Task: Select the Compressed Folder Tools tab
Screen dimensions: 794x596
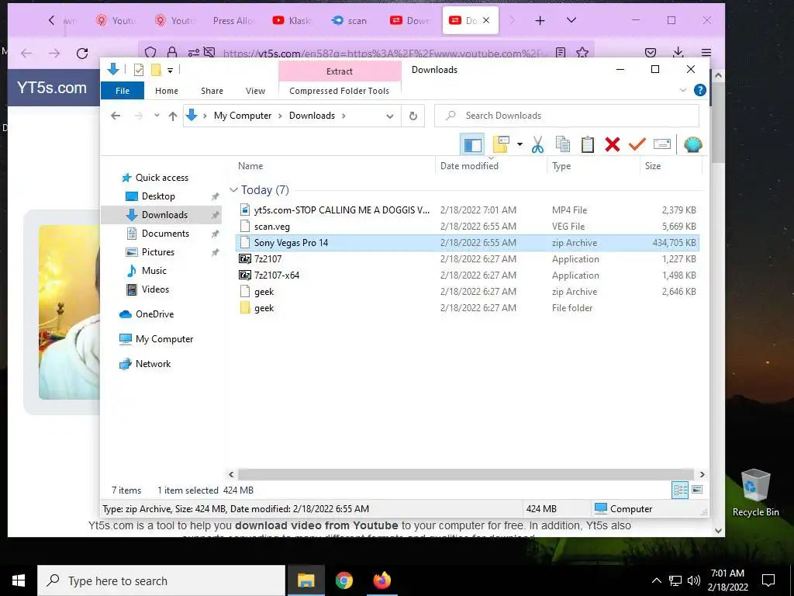Action: pyautogui.click(x=340, y=91)
